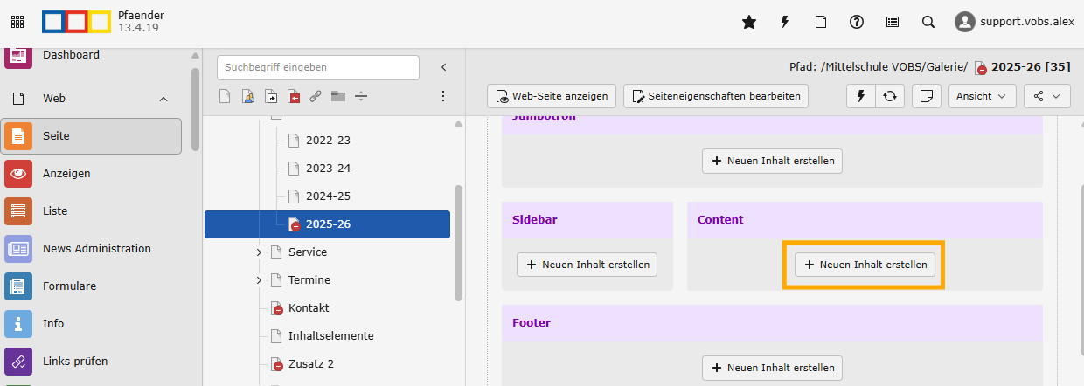Click the folder icon in page tree toolbar
This screenshot has height=386, width=1084.
tap(338, 96)
